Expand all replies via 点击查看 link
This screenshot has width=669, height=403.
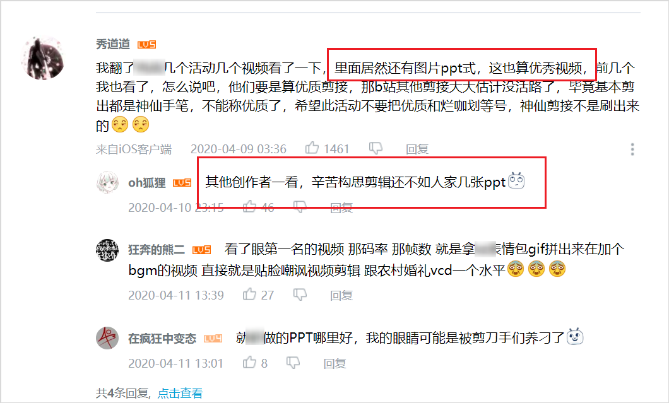[180, 393]
